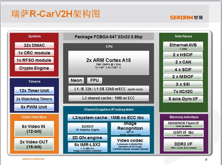Select the 2D Gfx engine block

[87, 138]
